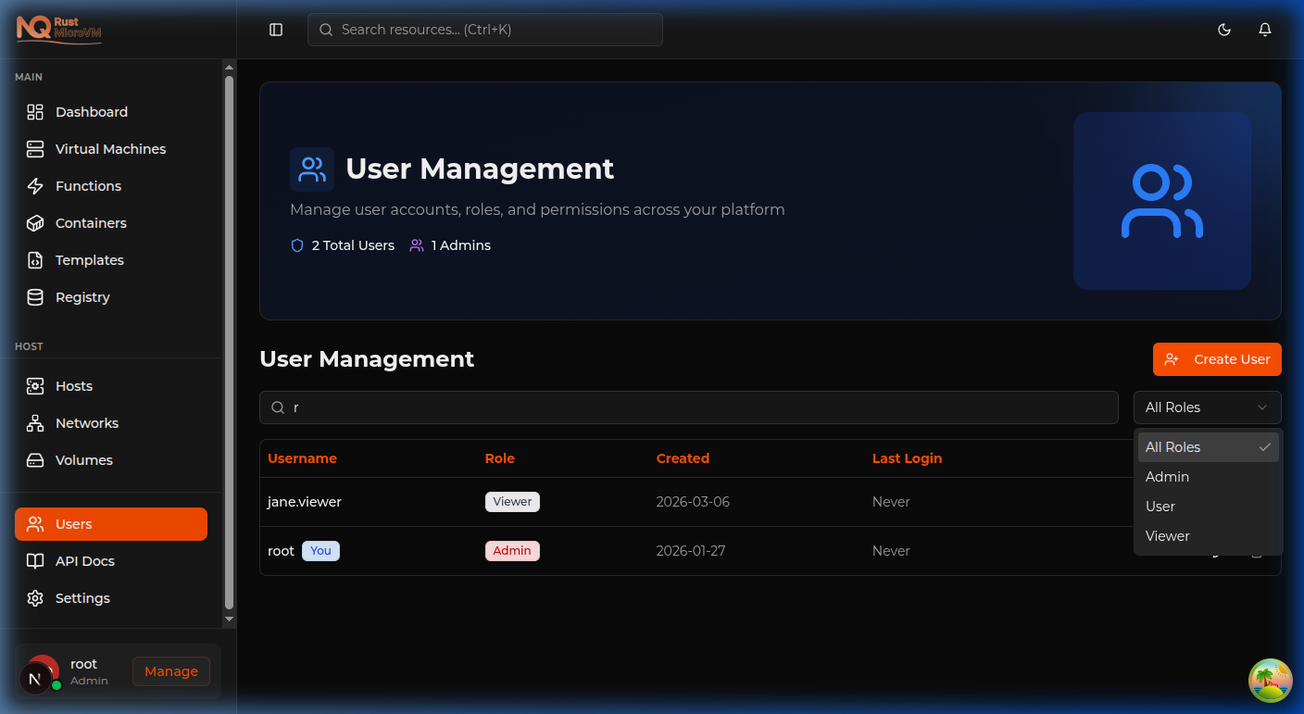Select the Virtual Machines sidebar icon

[34, 148]
